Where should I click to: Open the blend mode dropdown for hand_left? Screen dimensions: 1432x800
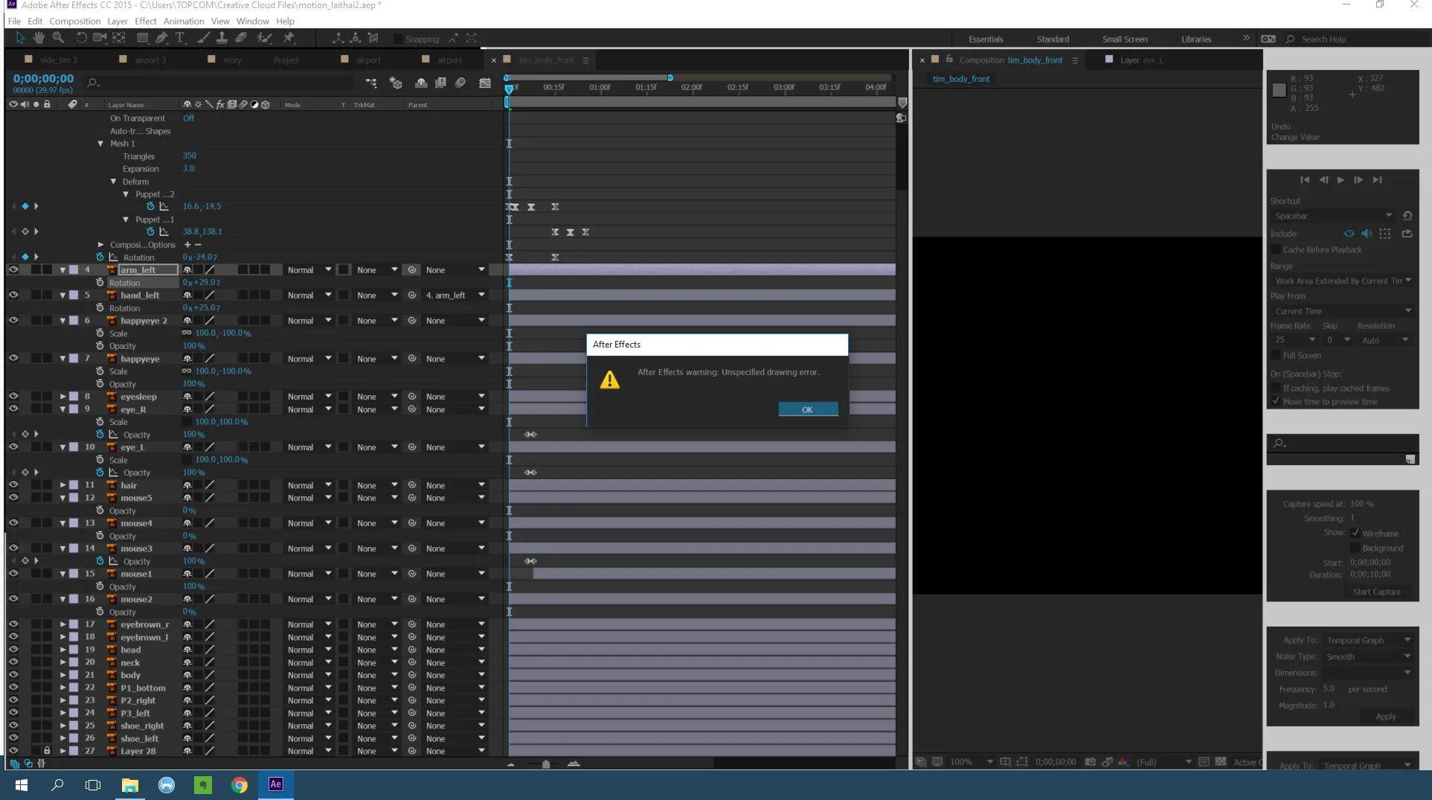308,295
